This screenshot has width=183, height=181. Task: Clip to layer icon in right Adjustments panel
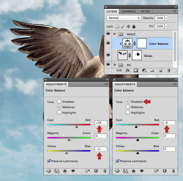[134, 171]
